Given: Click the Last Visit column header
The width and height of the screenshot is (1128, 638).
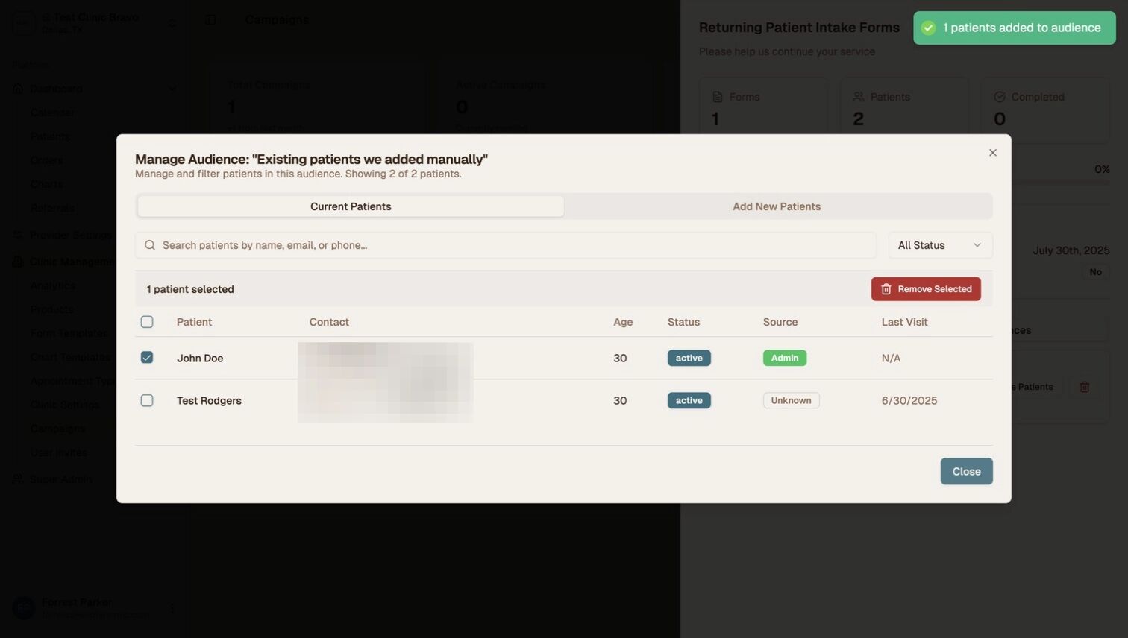Looking at the screenshot, I should click(905, 322).
